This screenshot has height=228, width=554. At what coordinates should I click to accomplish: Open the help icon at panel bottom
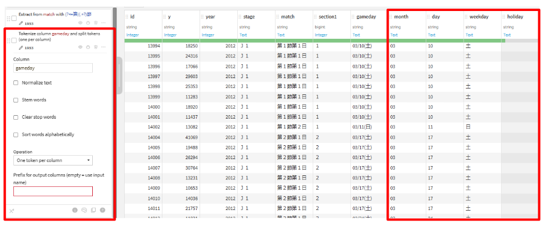(103, 210)
